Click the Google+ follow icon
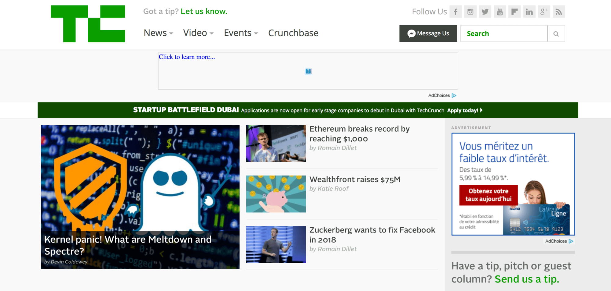This screenshot has width=611, height=291. point(544,11)
